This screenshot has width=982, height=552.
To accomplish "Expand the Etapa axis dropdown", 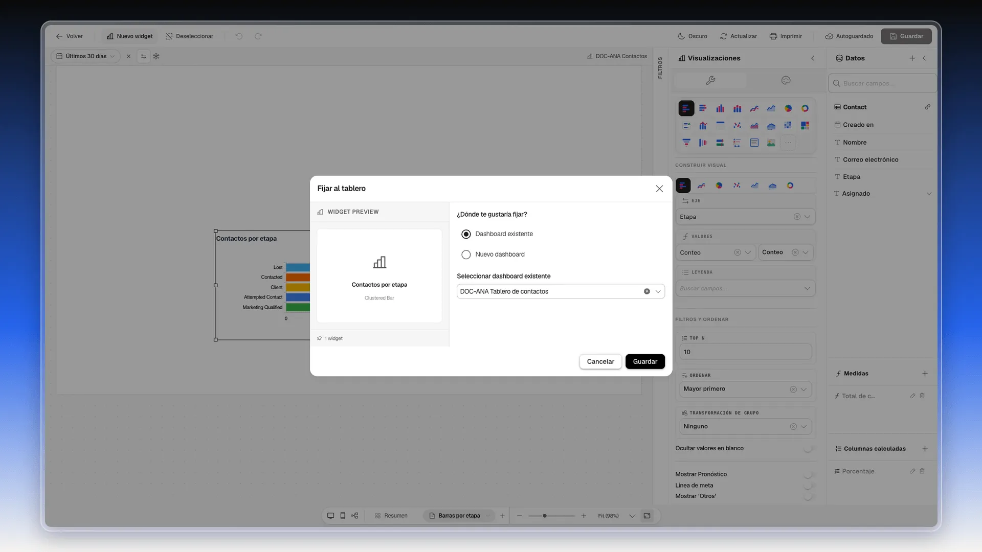I will [808, 217].
